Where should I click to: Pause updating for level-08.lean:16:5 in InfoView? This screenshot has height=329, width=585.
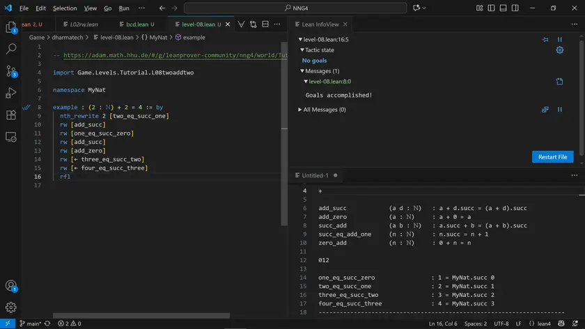point(559,40)
